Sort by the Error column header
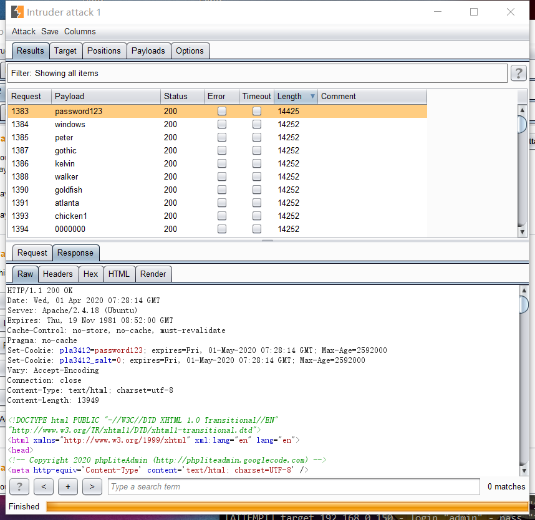 [222, 97]
